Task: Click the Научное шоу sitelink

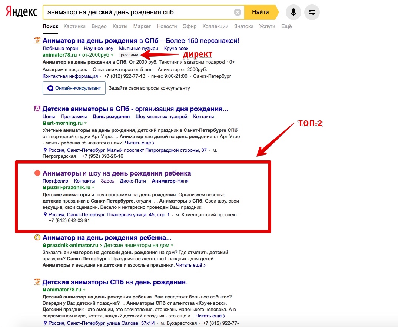Action: pos(99,49)
